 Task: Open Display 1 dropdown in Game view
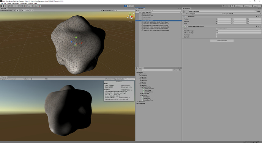(4, 79)
